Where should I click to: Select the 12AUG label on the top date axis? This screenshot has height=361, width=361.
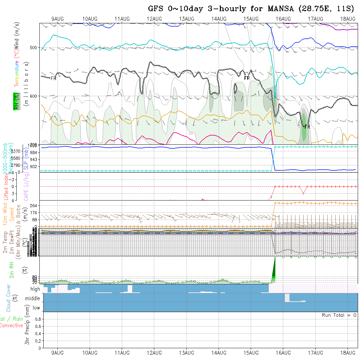click(154, 19)
